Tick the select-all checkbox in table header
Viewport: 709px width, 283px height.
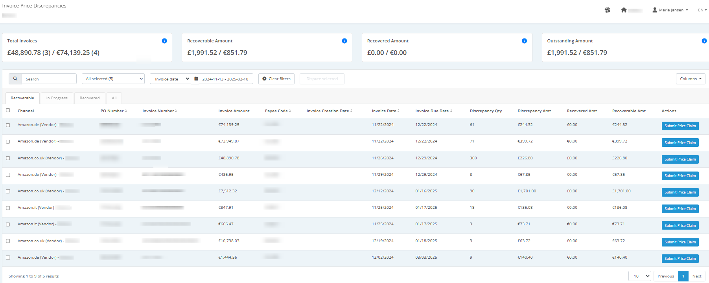[8, 110]
